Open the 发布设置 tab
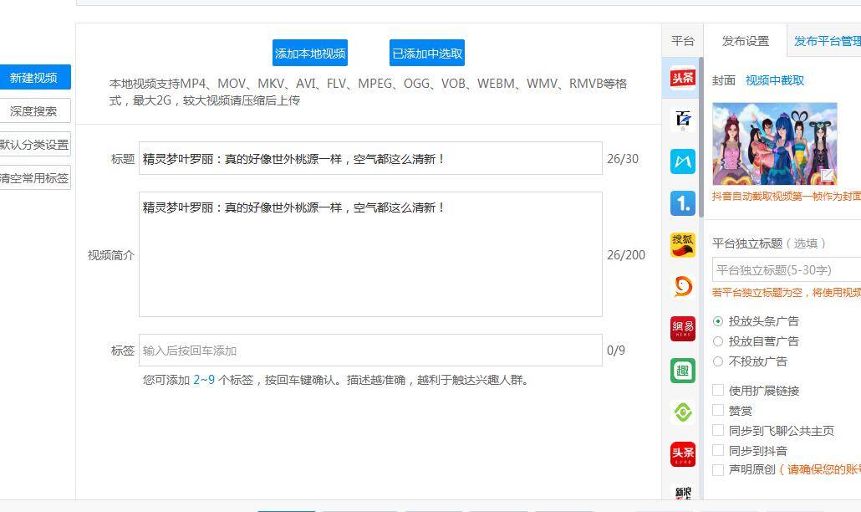Viewport: 861px width, 512px height. click(x=745, y=41)
